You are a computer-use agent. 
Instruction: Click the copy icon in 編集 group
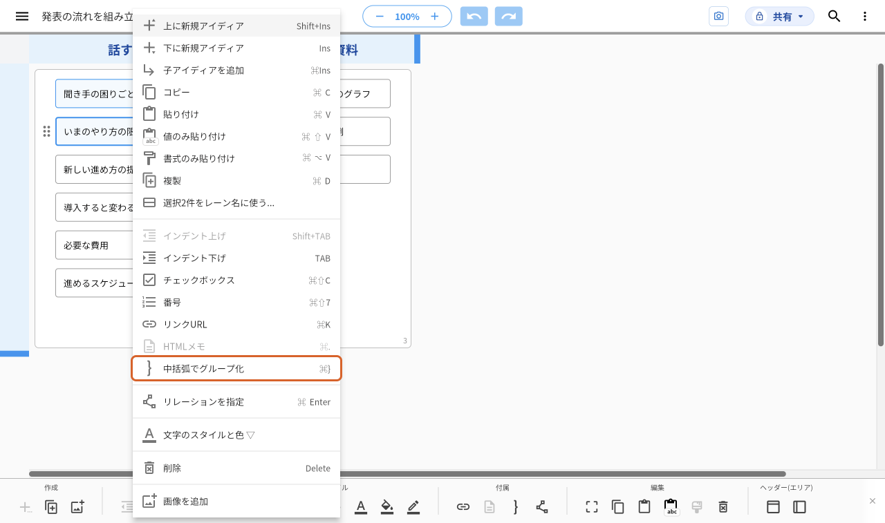click(x=618, y=507)
